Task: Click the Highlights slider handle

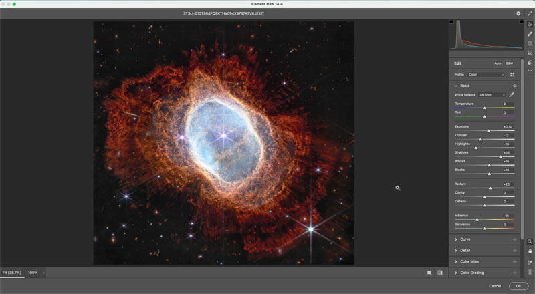Action: (476, 148)
